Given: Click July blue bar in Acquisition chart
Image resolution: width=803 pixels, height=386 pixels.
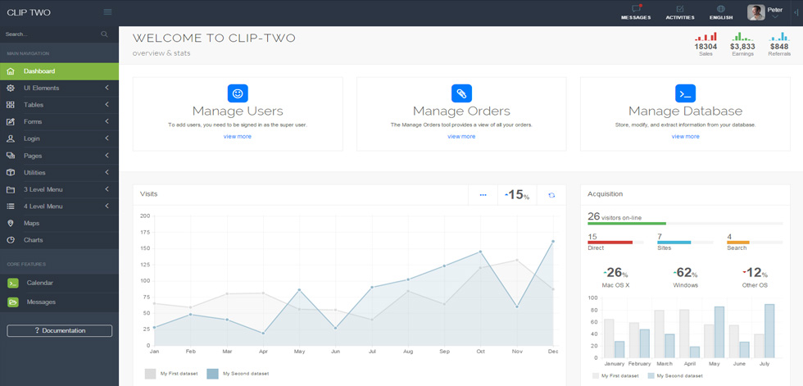Looking at the screenshot, I should pyautogui.click(x=769, y=331).
